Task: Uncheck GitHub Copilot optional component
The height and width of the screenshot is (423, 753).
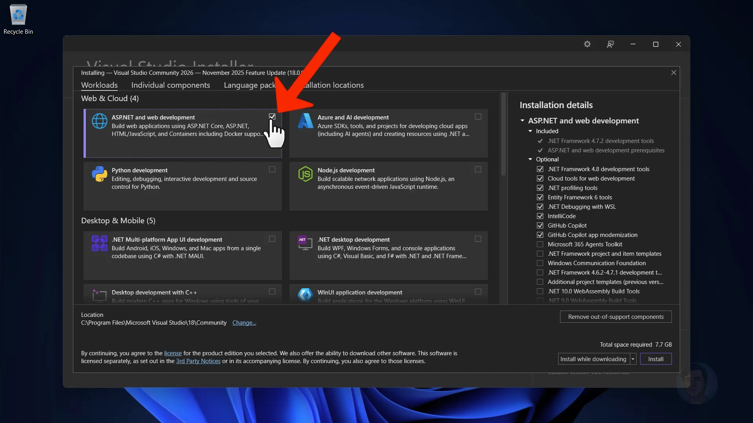Action: click(540, 226)
